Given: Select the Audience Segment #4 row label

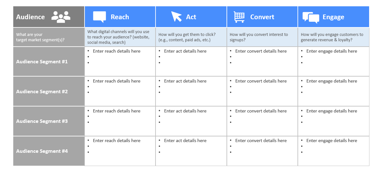Looking at the screenshot, I should coord(42,151).
